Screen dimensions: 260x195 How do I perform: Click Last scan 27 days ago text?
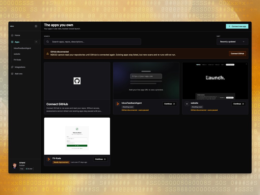[79, 162]
